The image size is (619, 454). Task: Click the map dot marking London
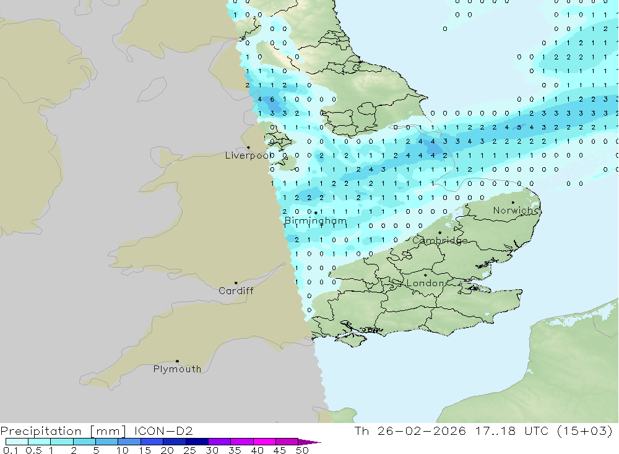click(x=426, y=275)
